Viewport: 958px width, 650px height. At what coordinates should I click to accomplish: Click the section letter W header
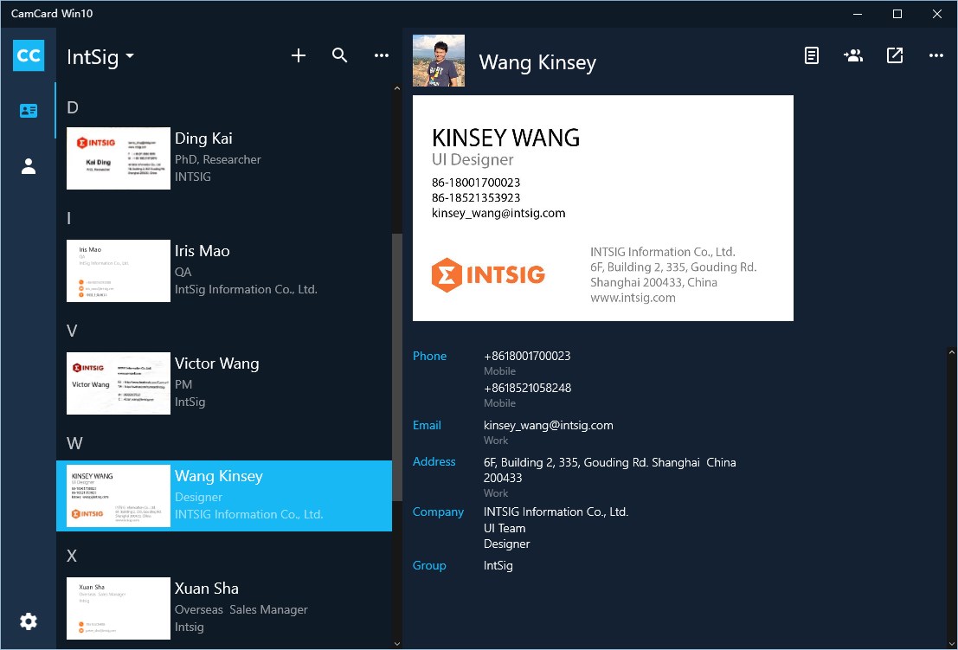tap(74, 443)
